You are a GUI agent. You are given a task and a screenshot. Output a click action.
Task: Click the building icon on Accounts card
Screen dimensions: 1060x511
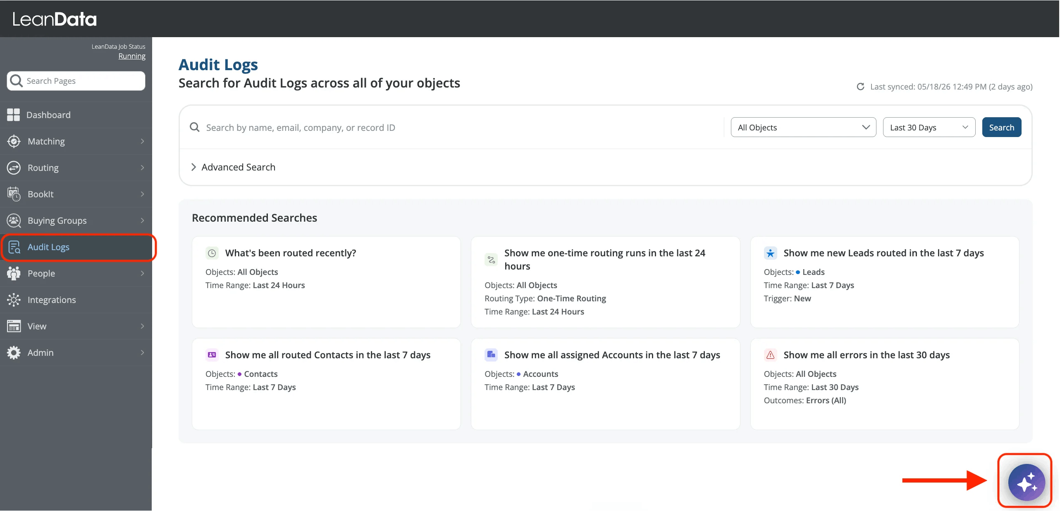pyautogui.click(x=491, y=355)
